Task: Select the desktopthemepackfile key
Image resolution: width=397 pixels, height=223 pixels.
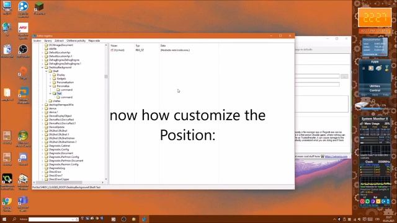Action: tap(61, 105)
